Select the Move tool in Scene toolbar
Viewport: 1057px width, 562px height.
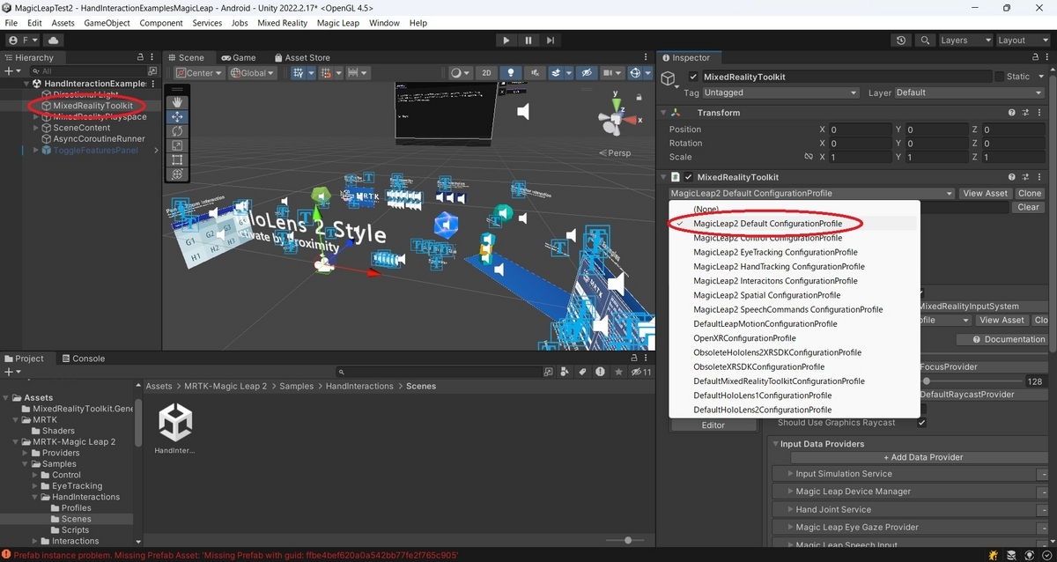[177, 116]
